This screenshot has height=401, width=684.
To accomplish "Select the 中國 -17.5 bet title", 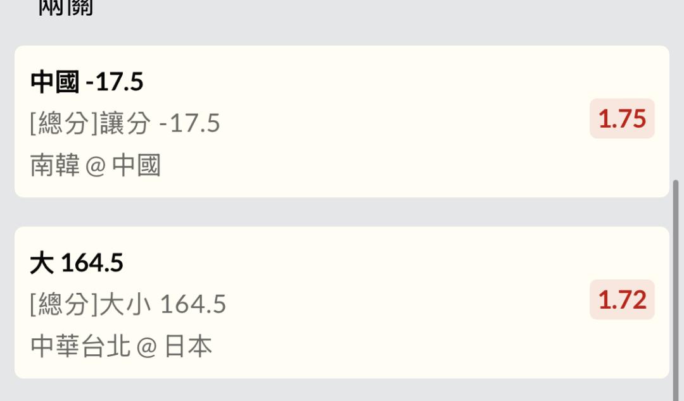I will [87, 82].
